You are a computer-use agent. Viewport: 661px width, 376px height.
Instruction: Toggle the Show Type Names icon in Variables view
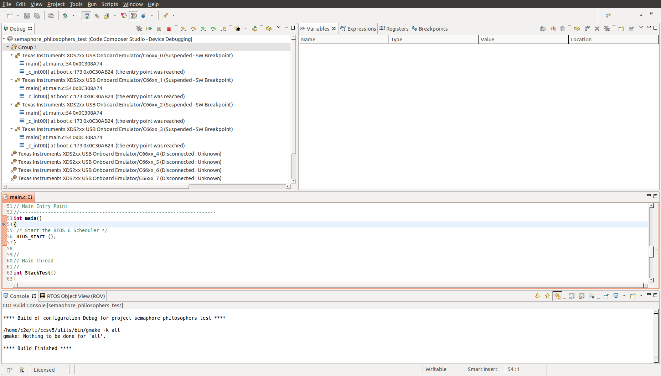tap(543, 28)
